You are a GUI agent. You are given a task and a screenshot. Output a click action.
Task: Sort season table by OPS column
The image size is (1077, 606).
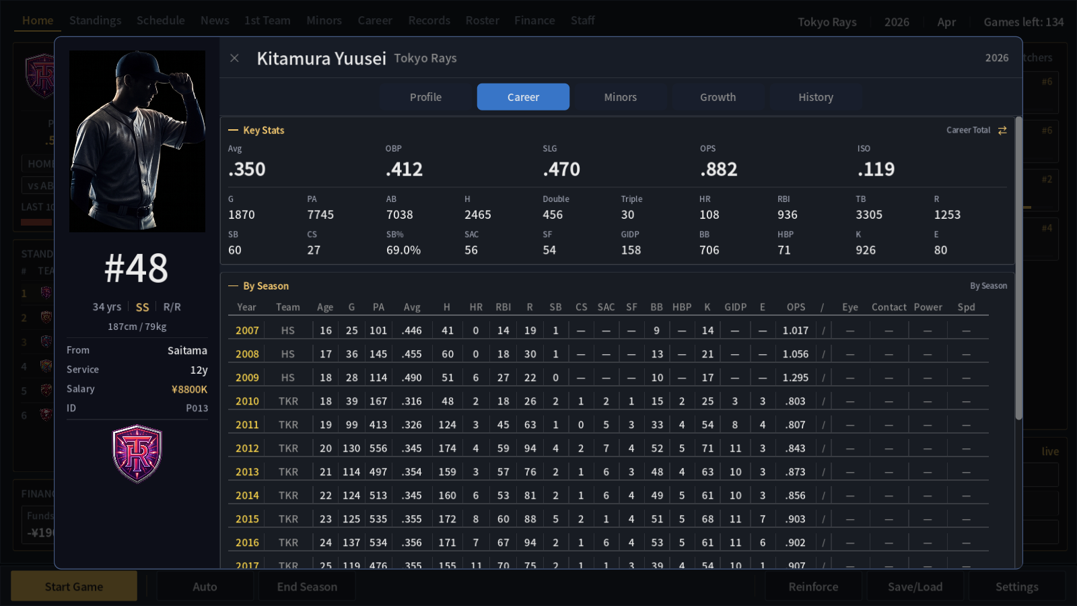tap(796, 307)
